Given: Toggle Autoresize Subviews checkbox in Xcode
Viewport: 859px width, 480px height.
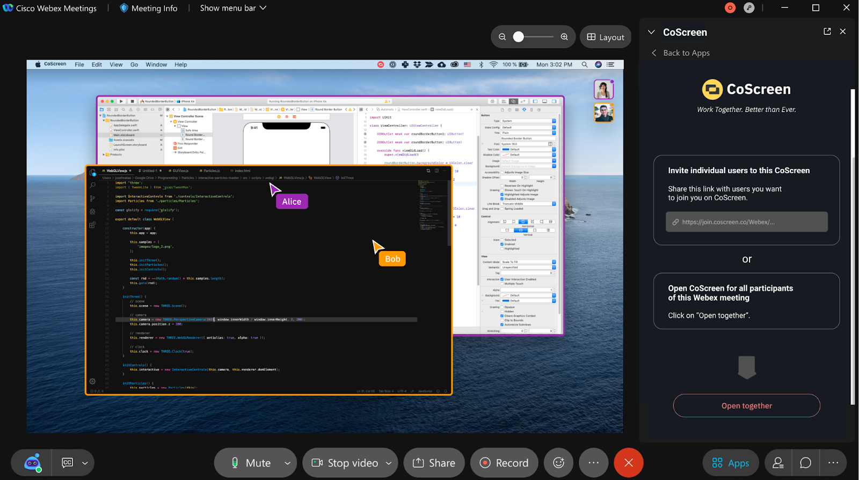Looking at the screenshot, I should [x=502, y=324].
